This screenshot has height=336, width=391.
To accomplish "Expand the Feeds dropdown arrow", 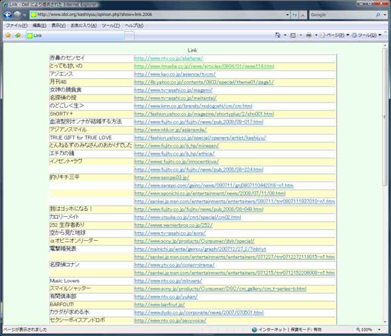I will [x=300, y=35].
